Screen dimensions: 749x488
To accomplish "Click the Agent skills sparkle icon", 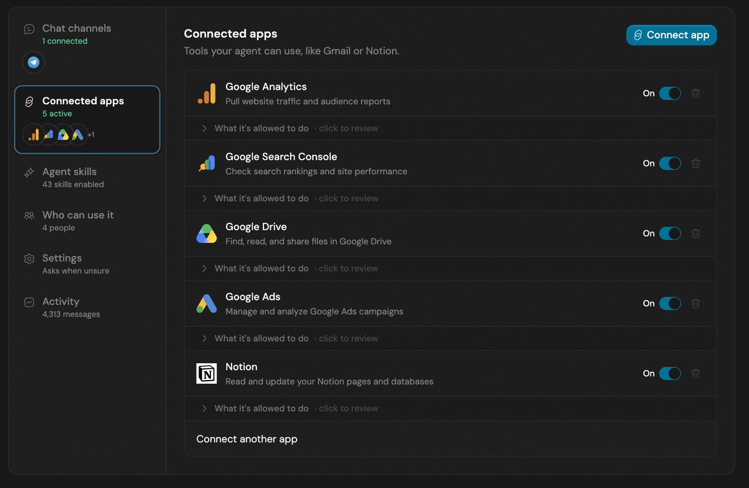I will (29, 173).
